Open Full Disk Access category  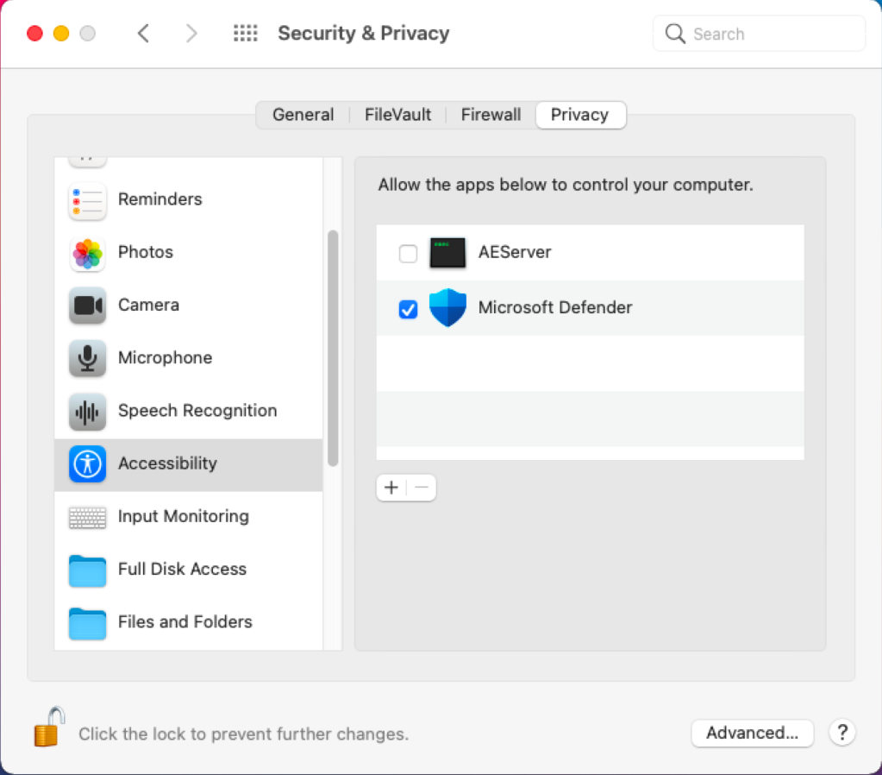189,570
